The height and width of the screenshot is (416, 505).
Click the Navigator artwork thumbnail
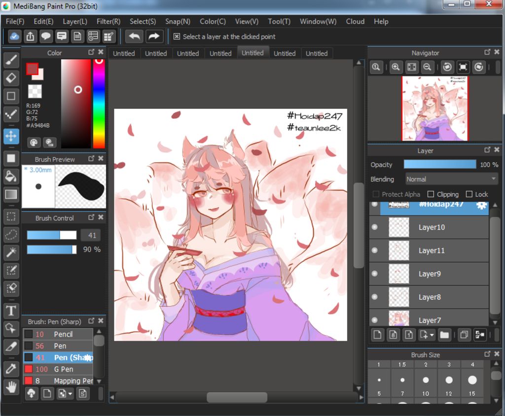pyautogui.click(x=435, y=108)
